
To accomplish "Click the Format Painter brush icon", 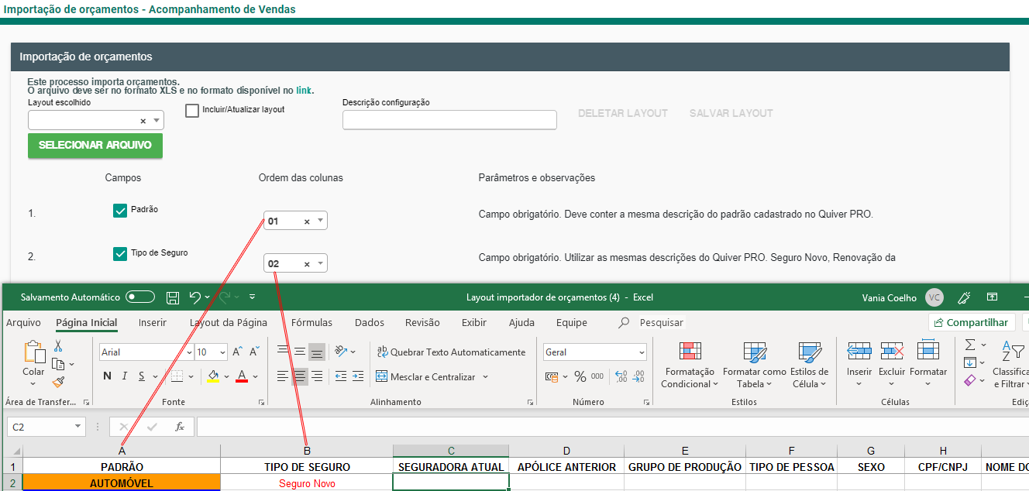I will tap(58, 382).
